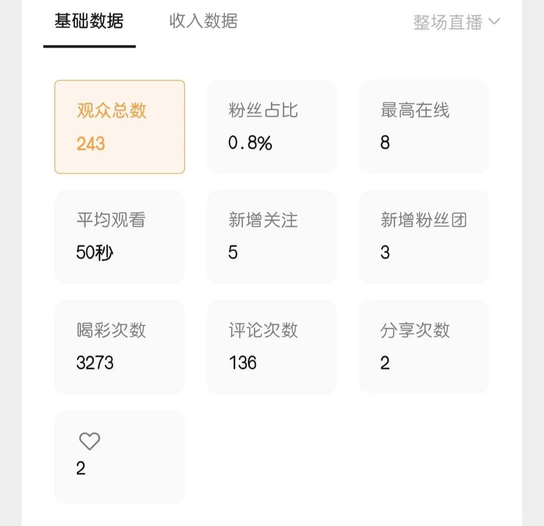This screenshot has width=544, height=526.
Task: Tap the 平均观看 card
Action: (x=119, y=237)
